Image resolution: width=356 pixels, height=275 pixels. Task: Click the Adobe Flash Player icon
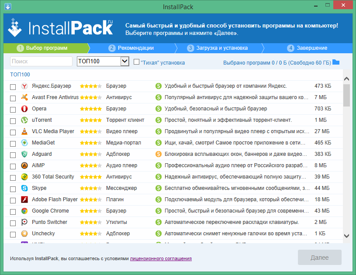click(x=24, y=199)
